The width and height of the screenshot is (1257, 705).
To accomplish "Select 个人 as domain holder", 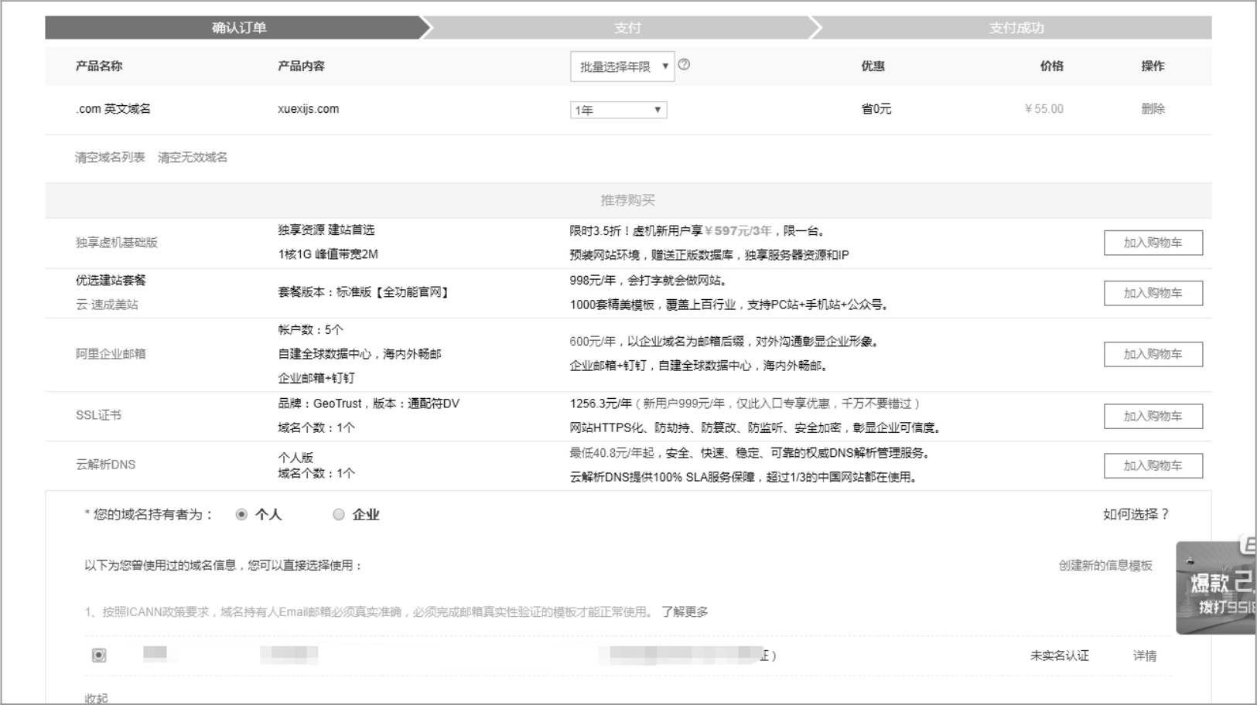I will point(242,515).
